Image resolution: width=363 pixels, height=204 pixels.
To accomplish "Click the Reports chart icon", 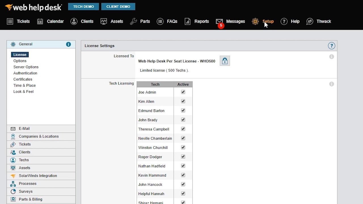I will click(x=187, y=22).
